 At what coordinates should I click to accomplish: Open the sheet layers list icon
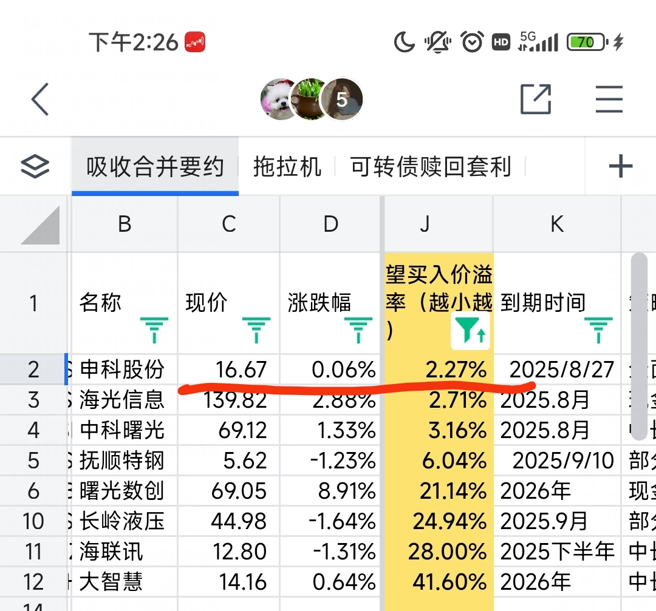pos(35,166)
